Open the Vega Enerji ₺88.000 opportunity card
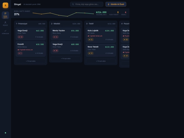 click(66, 47)
